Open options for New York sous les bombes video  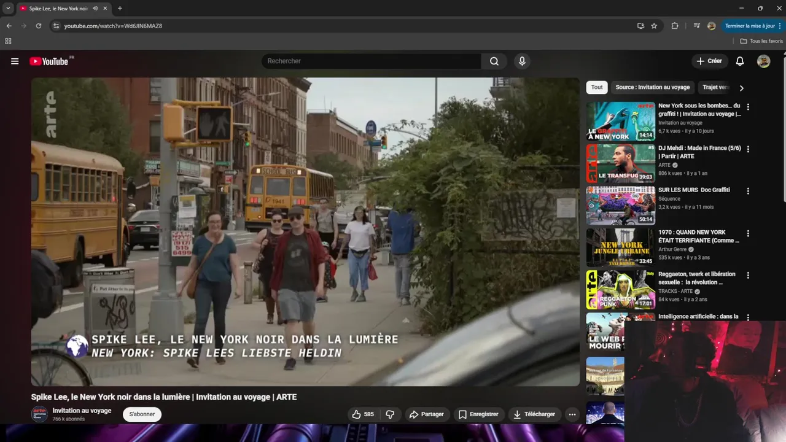click(x=748, y=107)
